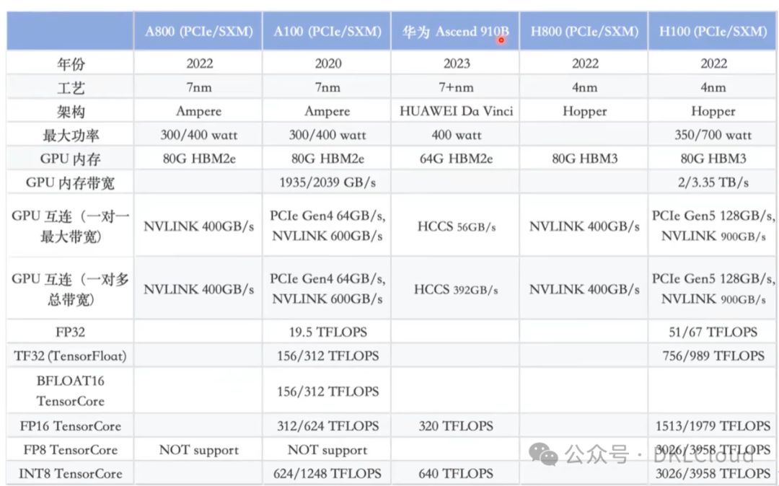Click 156/312 TFLOPS in the TF32 row
The height and width of the screenshot is (486, 779).
click(328, 356)
